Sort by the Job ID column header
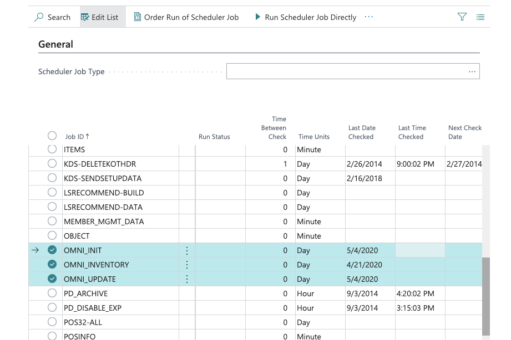 (77, 136)
